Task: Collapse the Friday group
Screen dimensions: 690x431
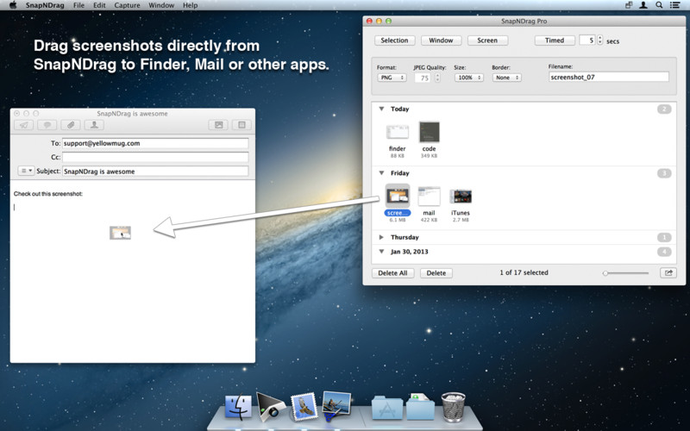Action: 381,173
